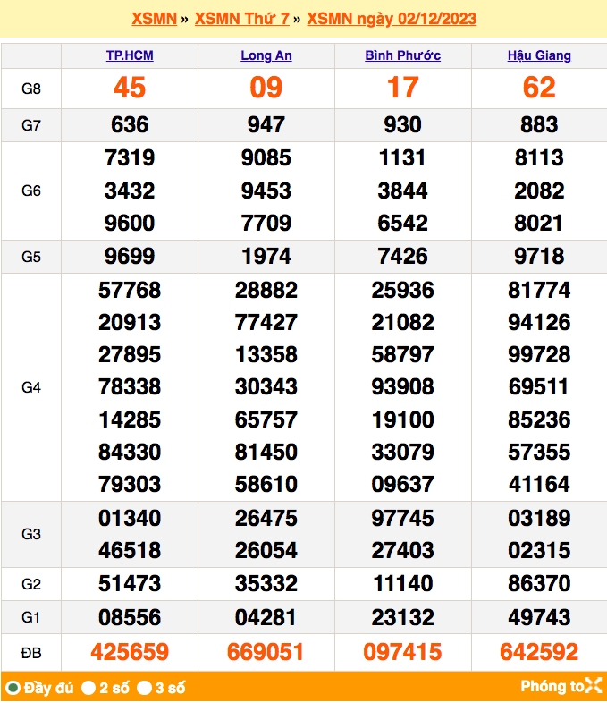Click special prize 642592

click(539, 652)
